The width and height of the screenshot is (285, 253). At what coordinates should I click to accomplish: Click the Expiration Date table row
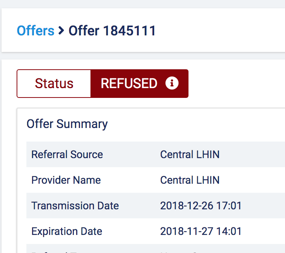[x=156, y=231]
